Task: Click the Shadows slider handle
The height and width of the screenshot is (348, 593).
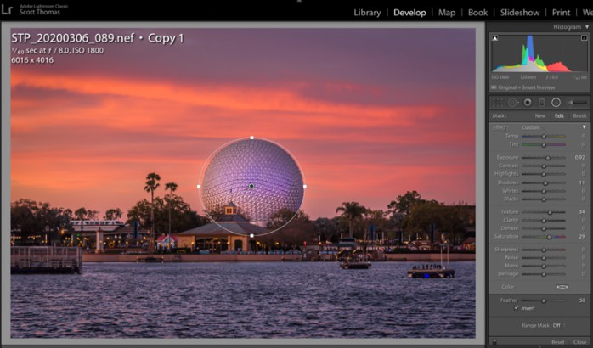Action: 545,182
